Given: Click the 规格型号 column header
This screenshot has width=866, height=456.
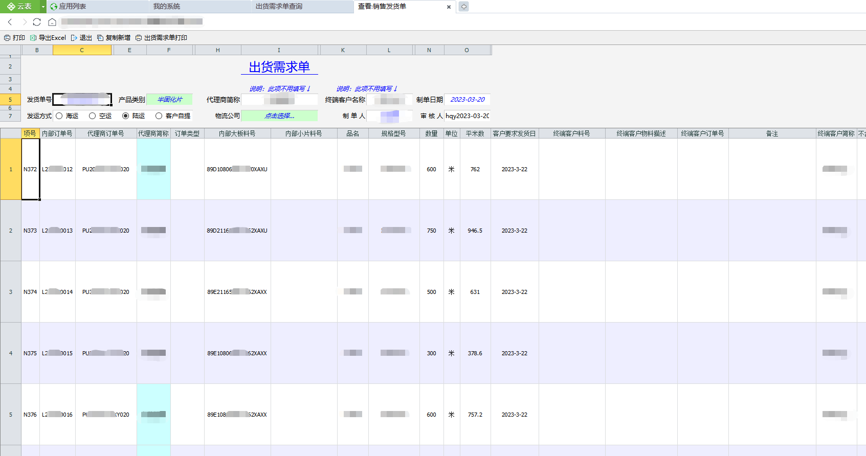Looking at the screenshot, I should pos(394,133).
